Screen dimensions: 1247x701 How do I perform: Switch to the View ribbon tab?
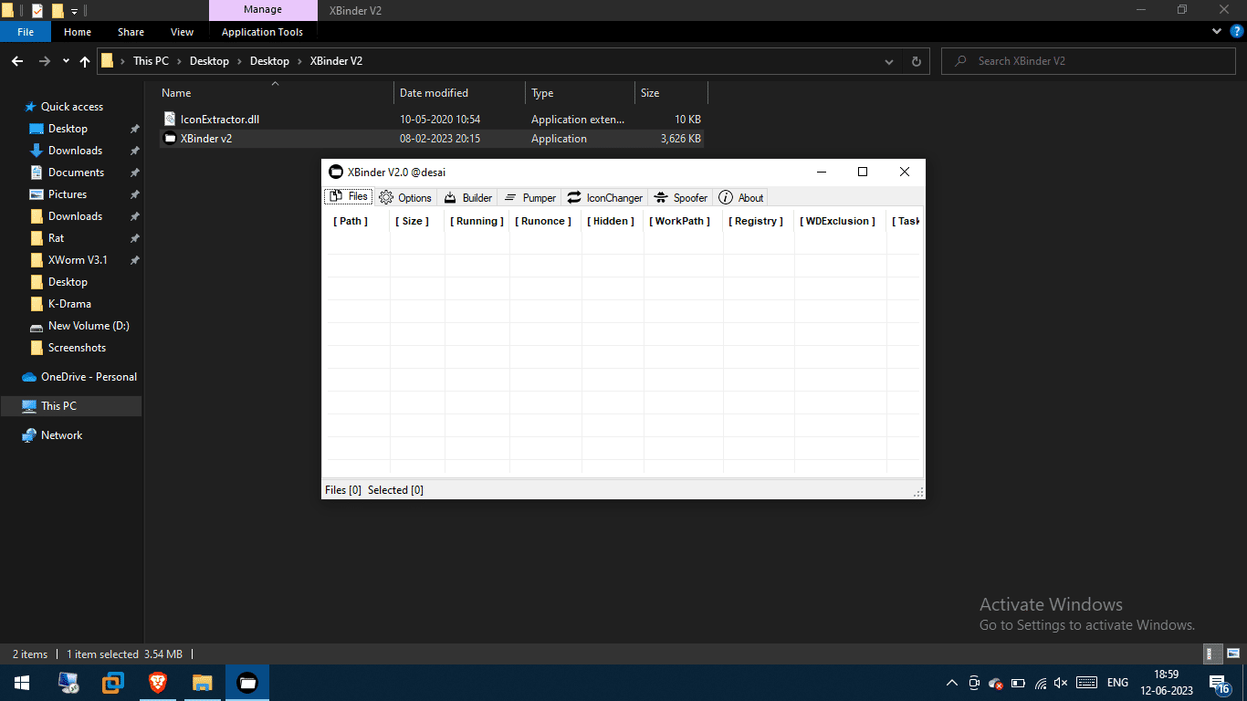click(x=182, y=31)
